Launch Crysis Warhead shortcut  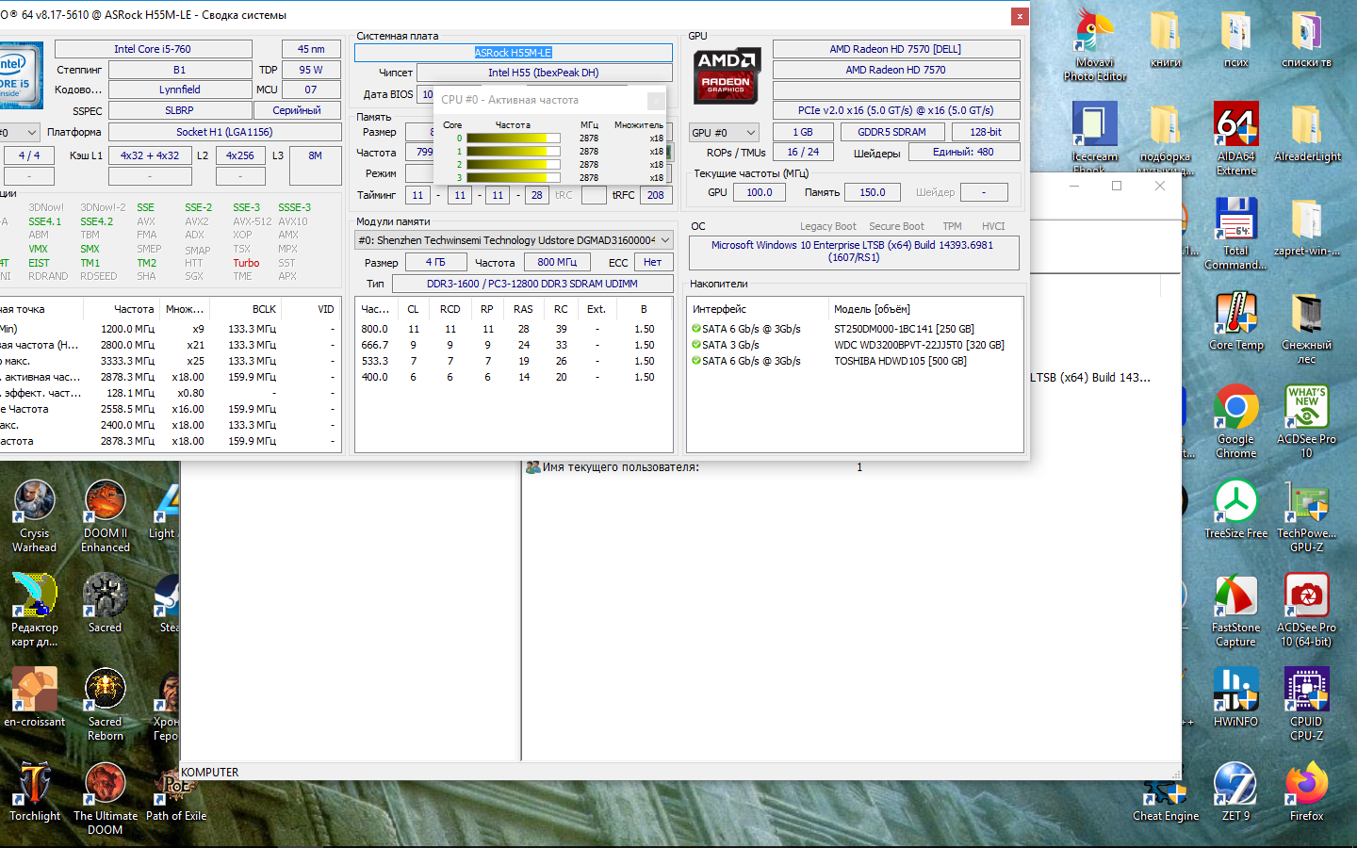[35, 515]
